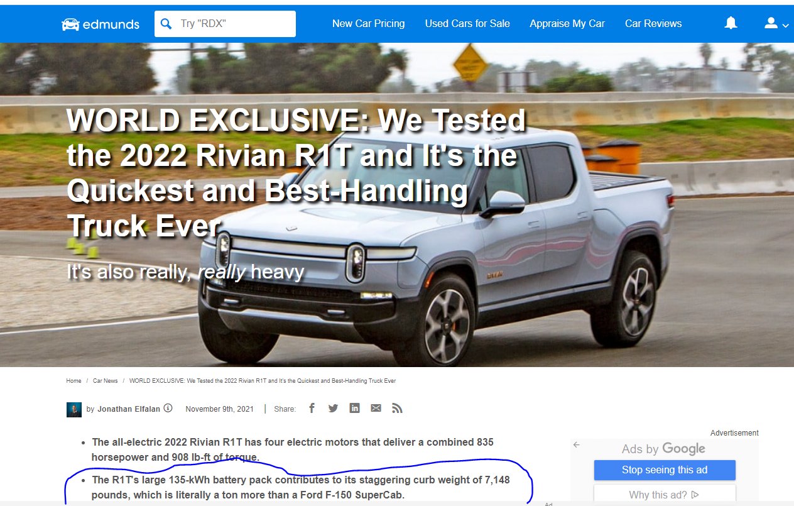Go to Car News breadcrumb
The width and height of the screenshot is (794, 506).
coord(106,381)
